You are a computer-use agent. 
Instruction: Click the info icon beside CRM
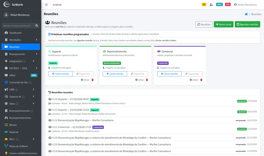[17, 90]
